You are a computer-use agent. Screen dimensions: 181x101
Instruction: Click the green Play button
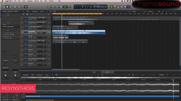65,7
